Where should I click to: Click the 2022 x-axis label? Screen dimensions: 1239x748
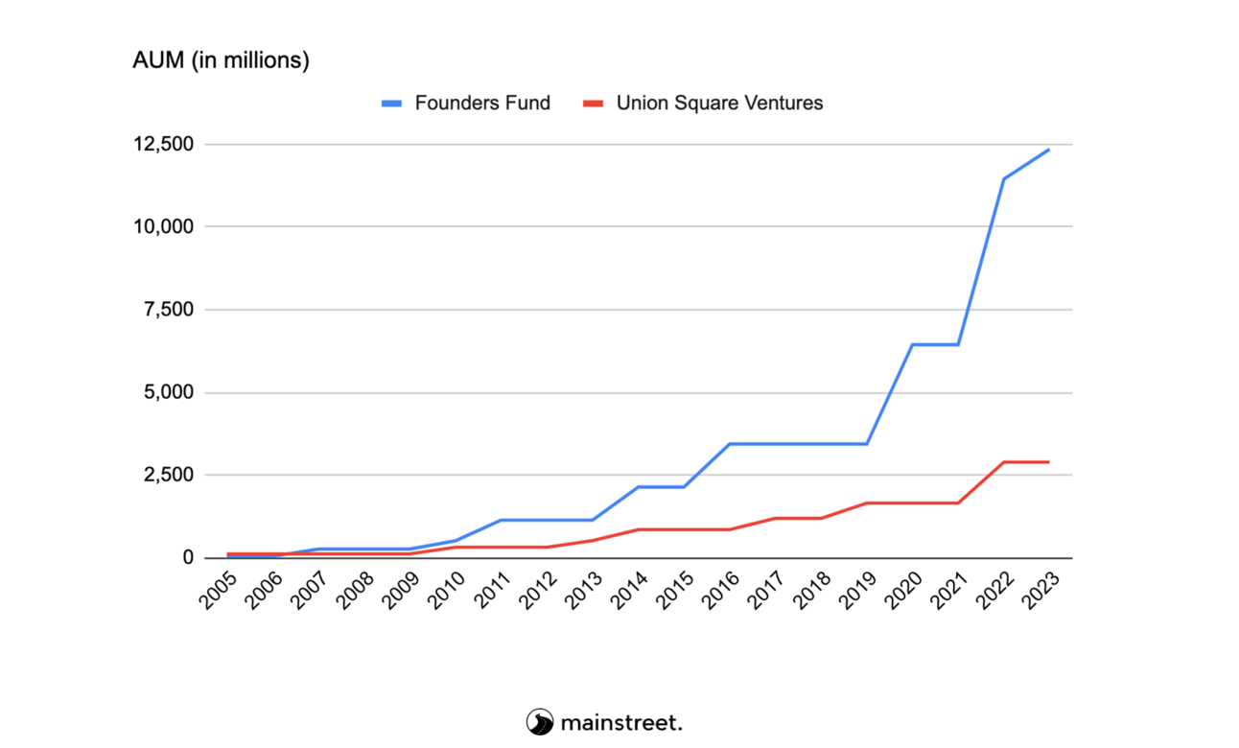994,589
